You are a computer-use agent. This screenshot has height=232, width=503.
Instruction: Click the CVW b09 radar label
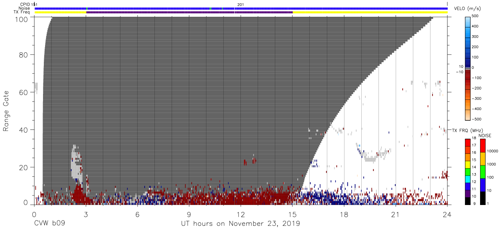point(50,224)
